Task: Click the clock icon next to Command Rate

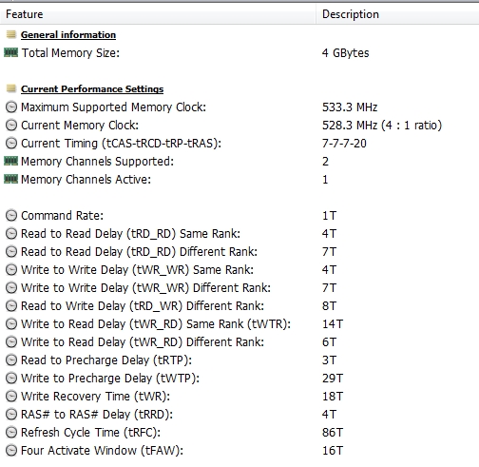Action: (11, 216)
